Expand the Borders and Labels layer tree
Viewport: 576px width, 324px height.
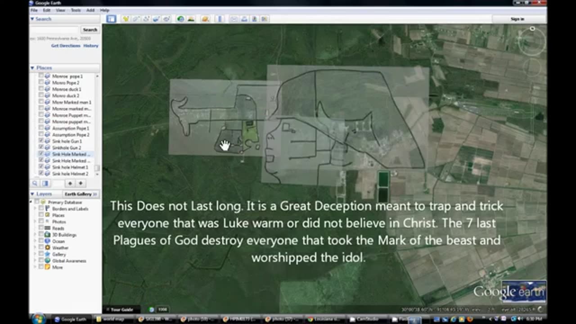coord(36,209)
